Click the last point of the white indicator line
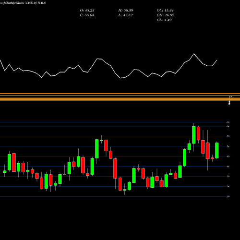This screenshot has height=240, width=240. [217, 60]
